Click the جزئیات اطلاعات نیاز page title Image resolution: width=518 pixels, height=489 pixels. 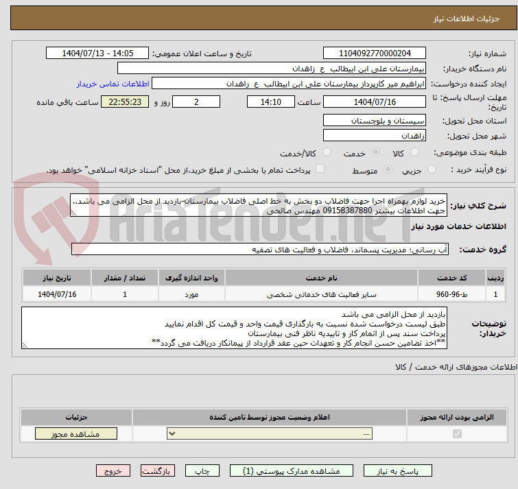click(467, 19)
